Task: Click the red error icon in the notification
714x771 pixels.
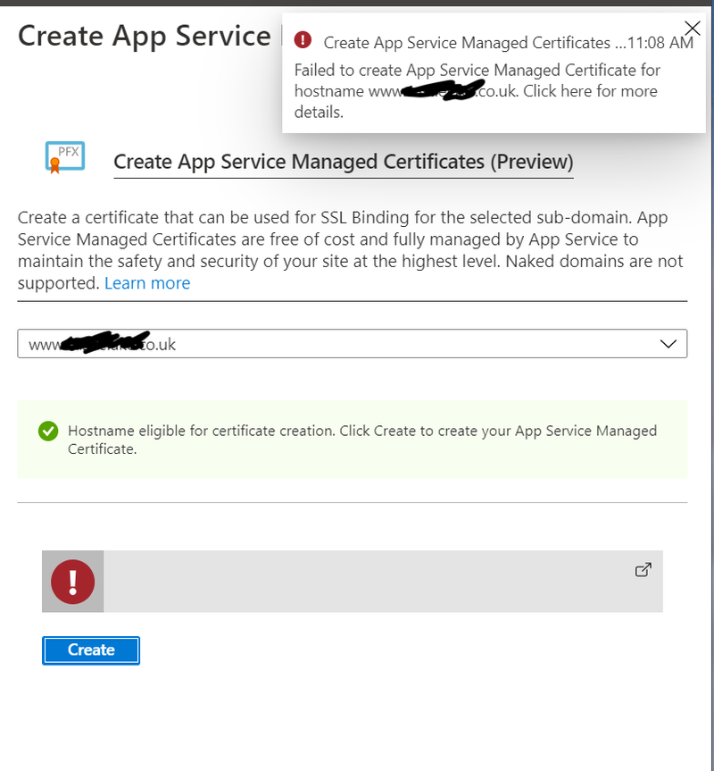Action: pyautogui.click(x=303, y=40)
